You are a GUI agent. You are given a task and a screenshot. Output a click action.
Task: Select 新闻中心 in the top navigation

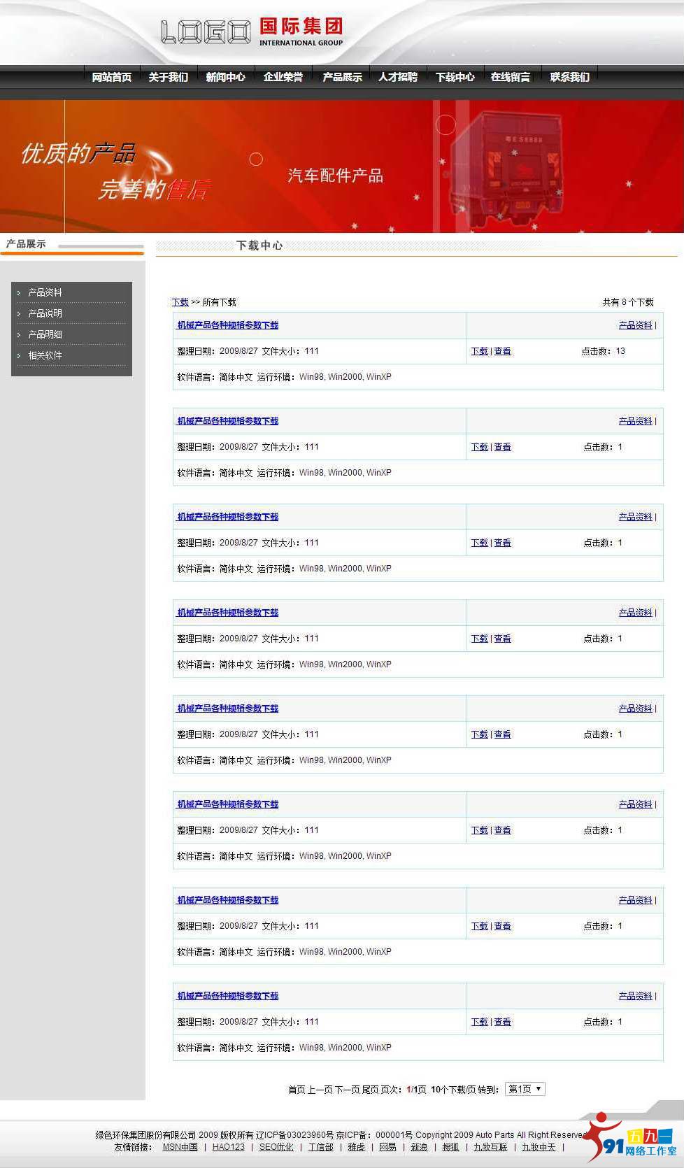tap(225, 77)
